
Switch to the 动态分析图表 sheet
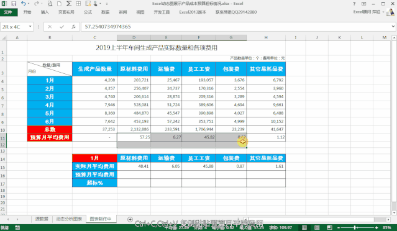[x=69, y=219]
